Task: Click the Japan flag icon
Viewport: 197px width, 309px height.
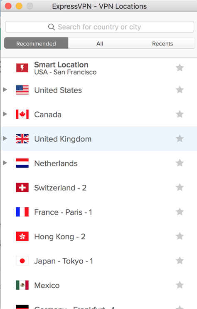Action: [22, 261]
